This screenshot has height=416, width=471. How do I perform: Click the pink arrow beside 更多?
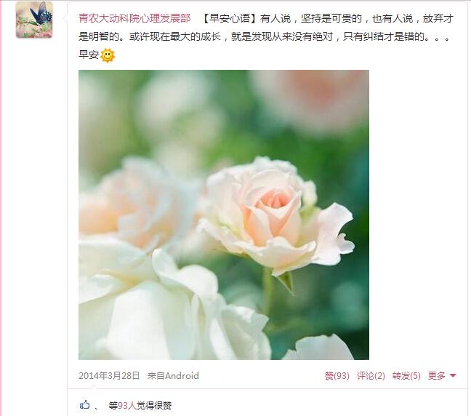(453, 376)
